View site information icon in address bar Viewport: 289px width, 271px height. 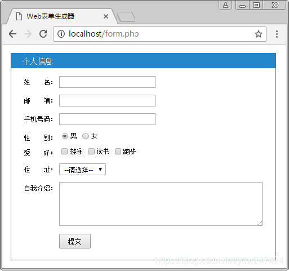tap(61, 34)
